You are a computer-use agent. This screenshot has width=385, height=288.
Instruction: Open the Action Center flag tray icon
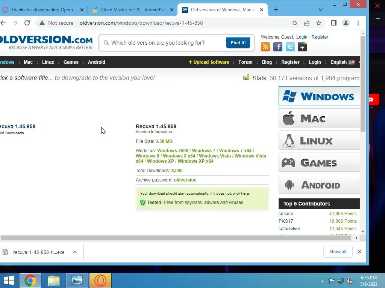[331, 281]
